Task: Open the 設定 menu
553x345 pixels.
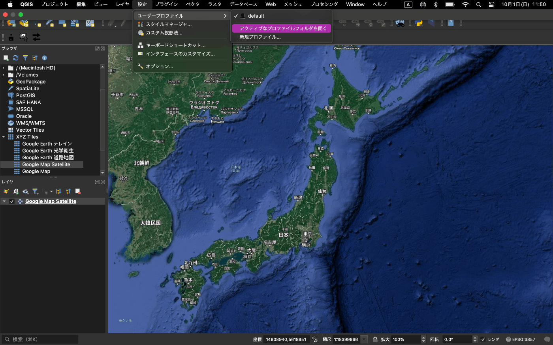Action: (x=142, y=4)
